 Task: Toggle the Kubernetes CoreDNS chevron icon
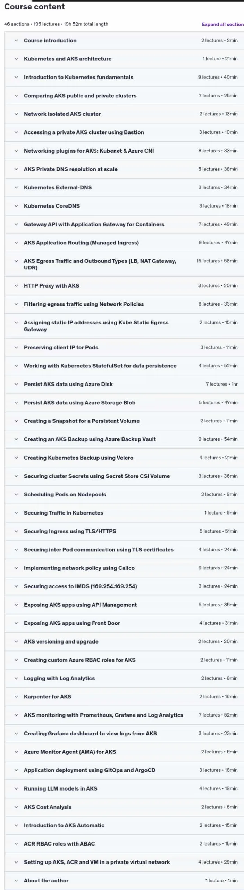(16, 206)
